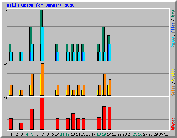Click green x-axis day label '5'
This screenshot has width=177, height=138.
(32, 134)
